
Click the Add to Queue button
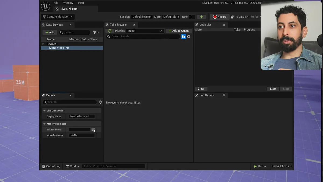click(179, 31)
